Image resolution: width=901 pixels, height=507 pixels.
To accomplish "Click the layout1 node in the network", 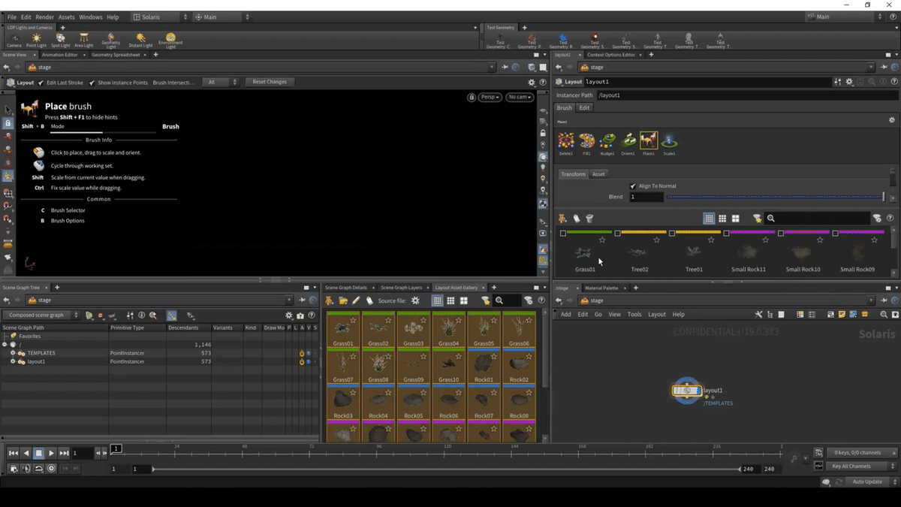I will [x=686, y=391].
